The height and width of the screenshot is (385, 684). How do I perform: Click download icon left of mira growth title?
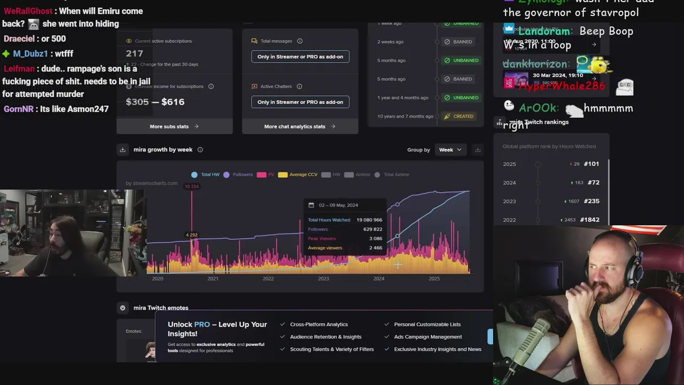pyautogui.click(x=123, y=150)
